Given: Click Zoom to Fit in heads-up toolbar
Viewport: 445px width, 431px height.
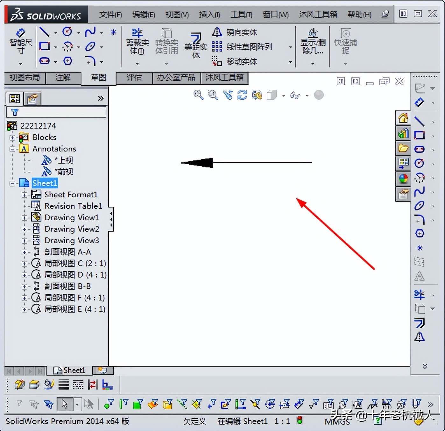Looking at the screenshot, I should 198,95.
